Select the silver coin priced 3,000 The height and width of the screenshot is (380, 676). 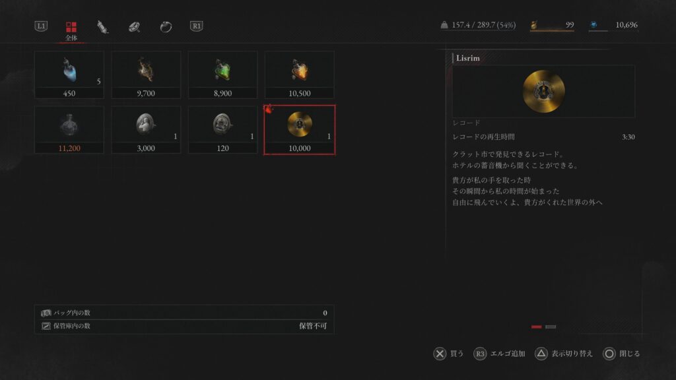[146, 130]
